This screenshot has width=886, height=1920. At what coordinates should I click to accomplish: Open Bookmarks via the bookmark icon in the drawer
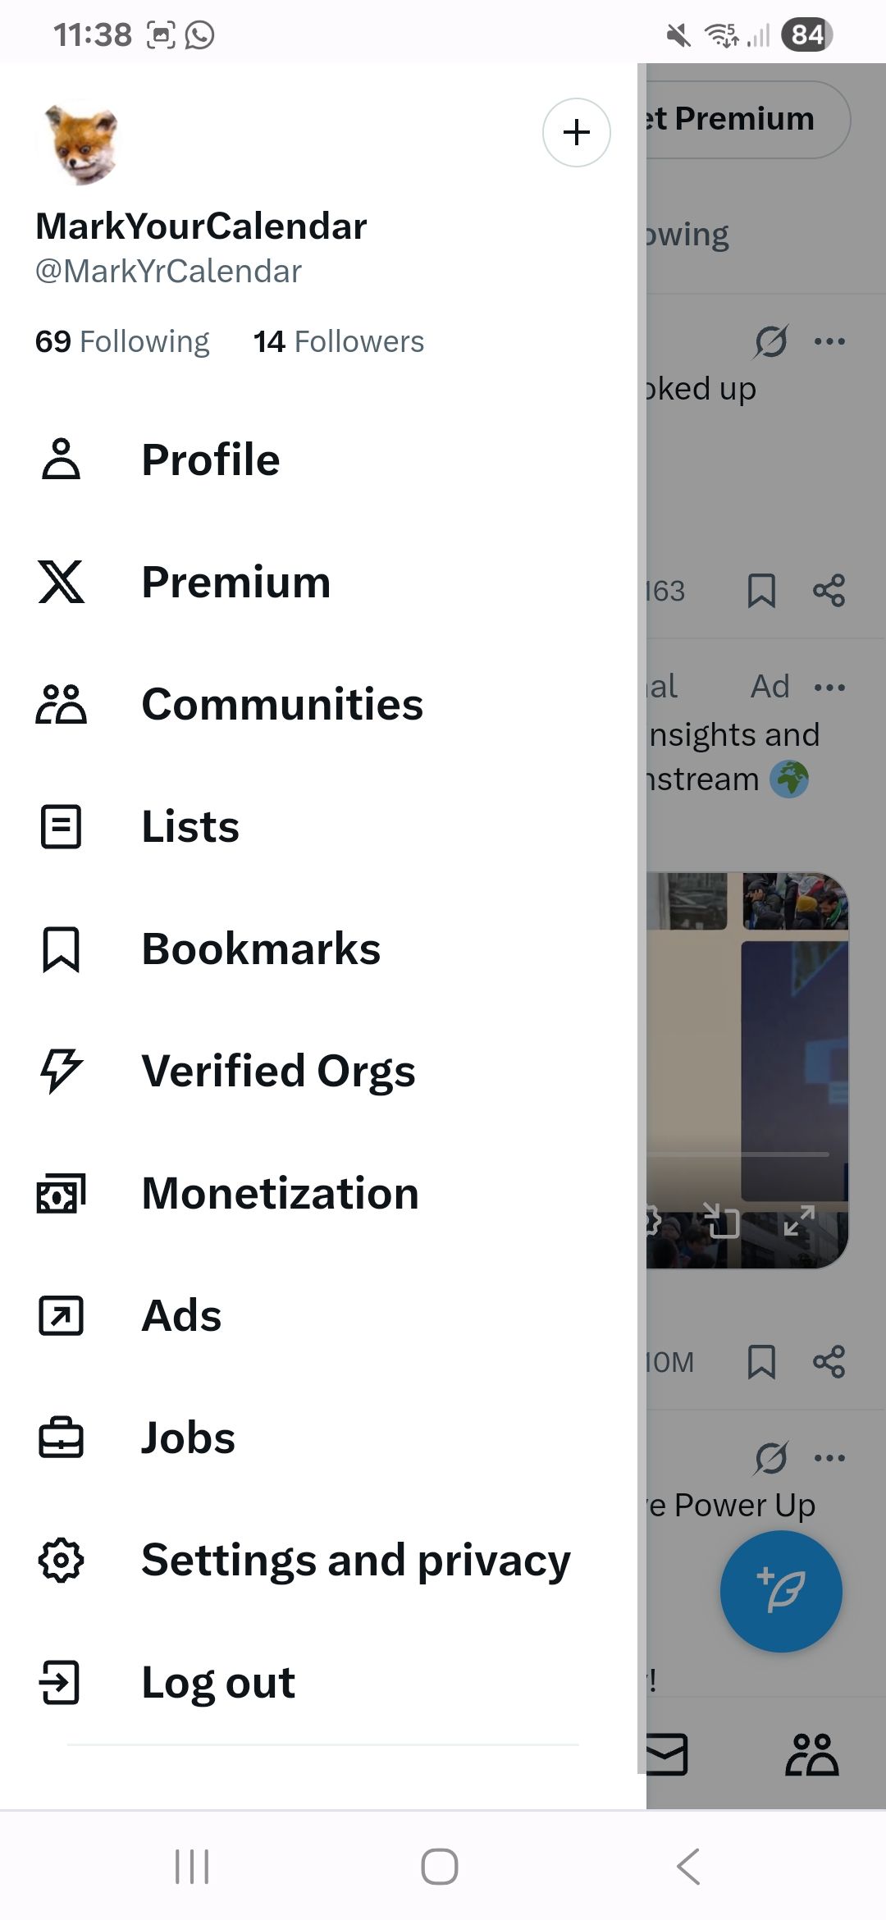62,949
